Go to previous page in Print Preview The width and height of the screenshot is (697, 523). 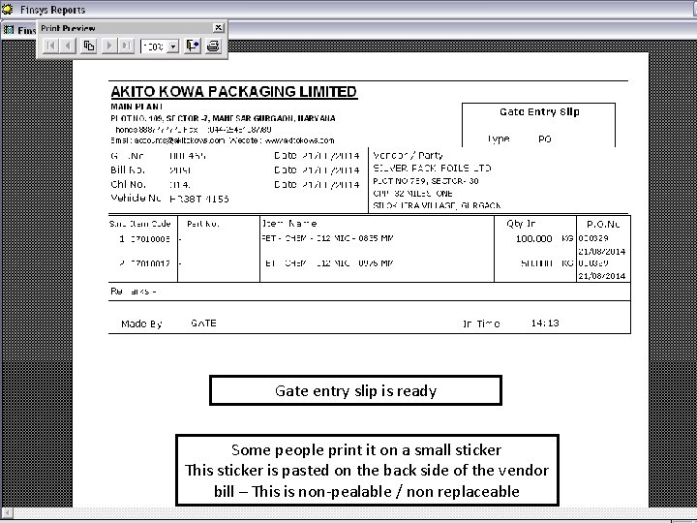pos(68,46)
